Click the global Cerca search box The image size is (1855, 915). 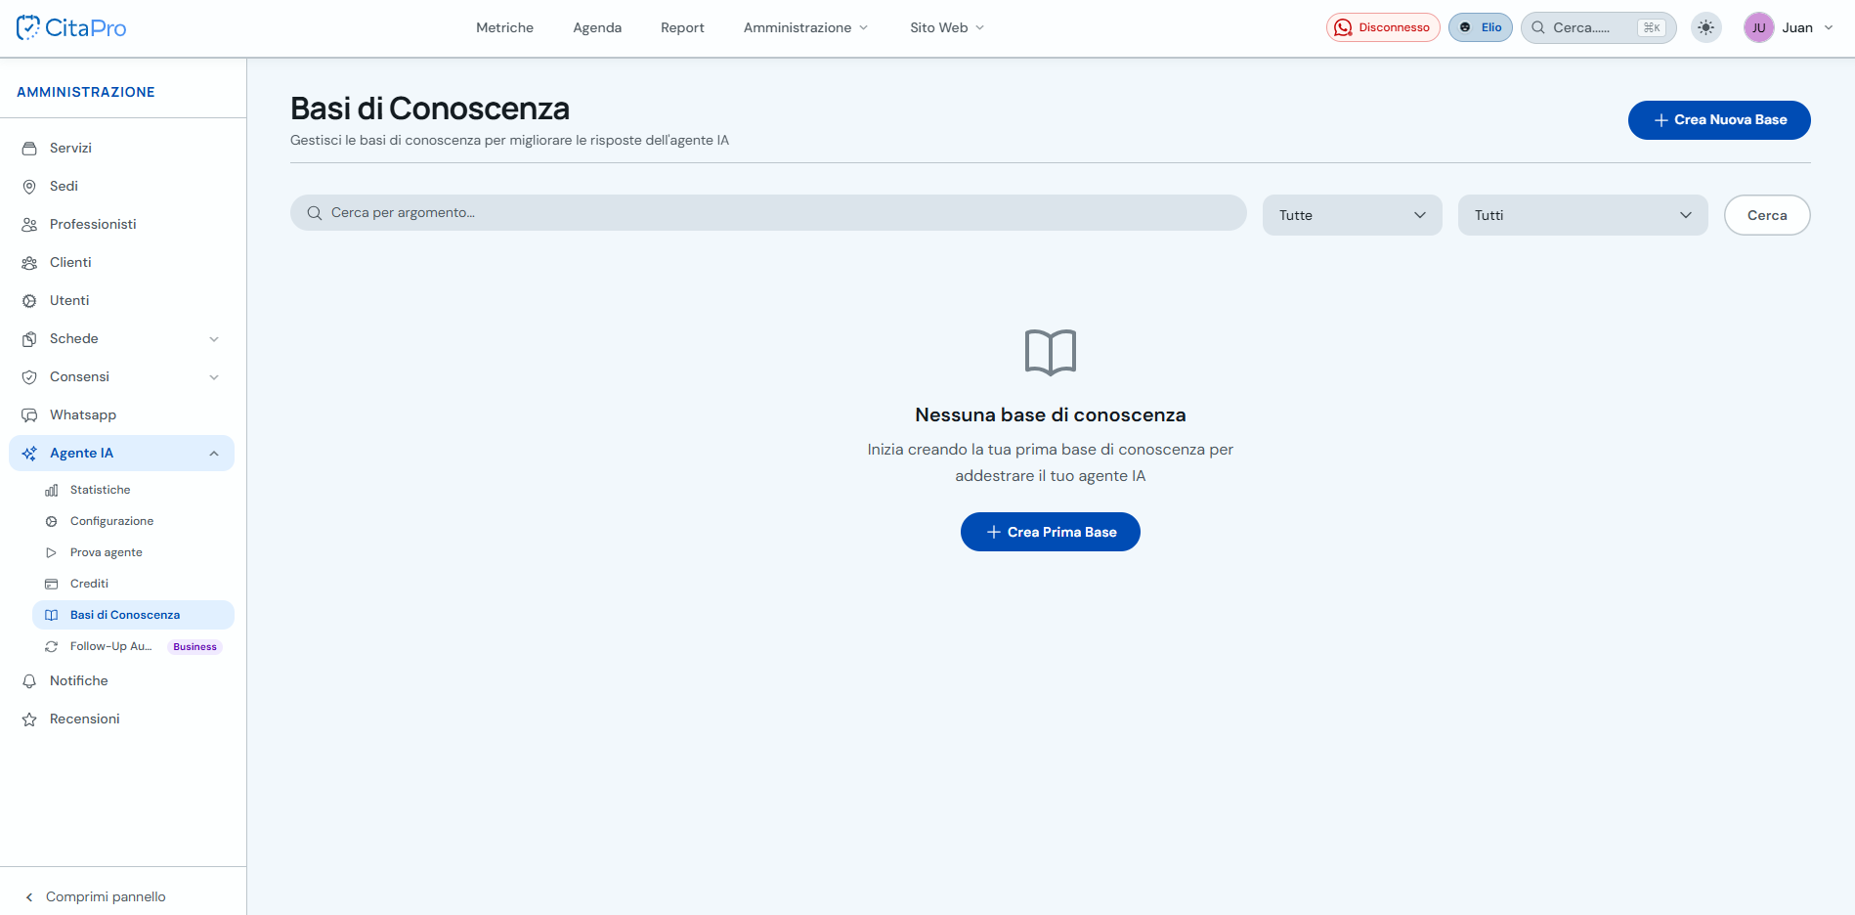(x=1598, y=27)
